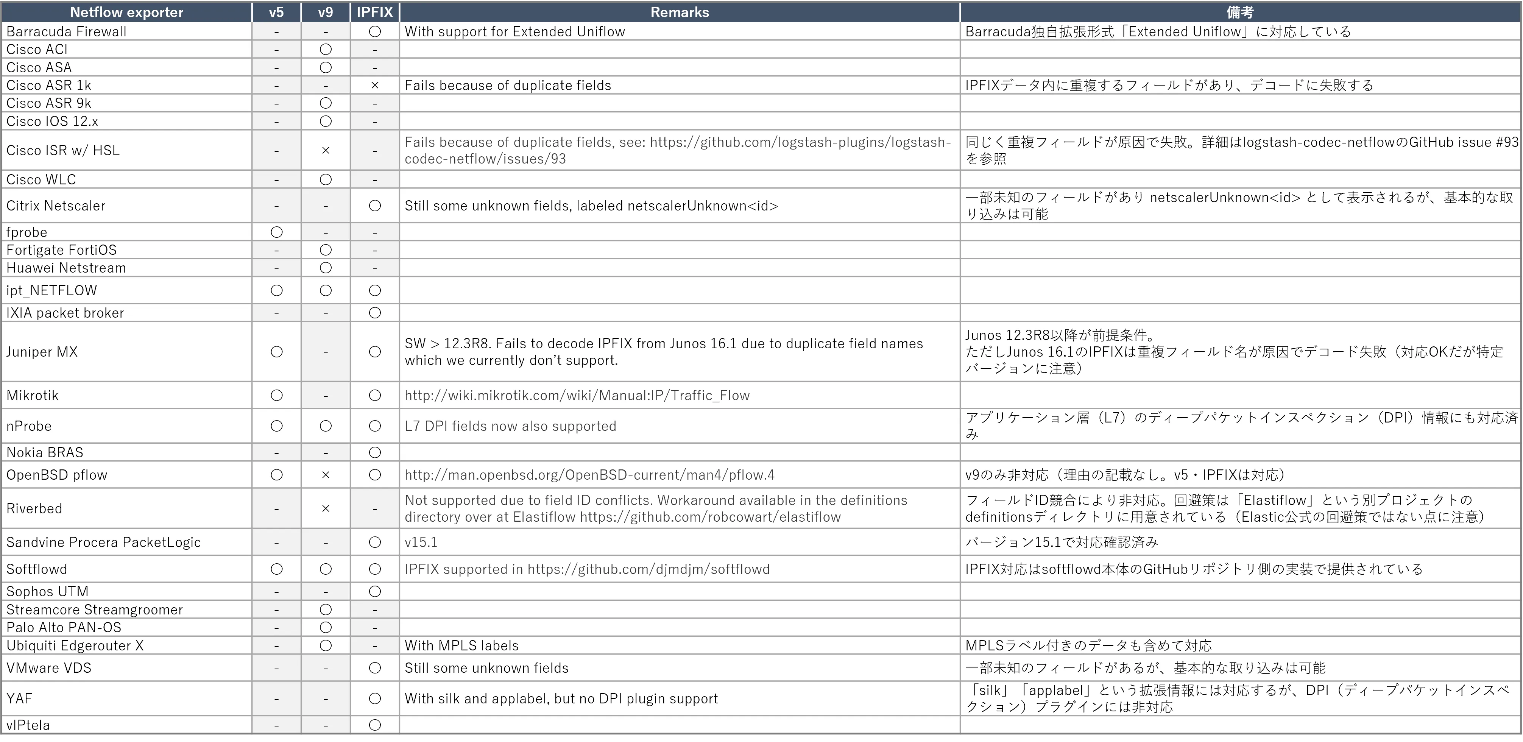This screenshot has height=742, width=1523.
Task: Select the 'Barracuda Firewall' cell
Action: 126,31
